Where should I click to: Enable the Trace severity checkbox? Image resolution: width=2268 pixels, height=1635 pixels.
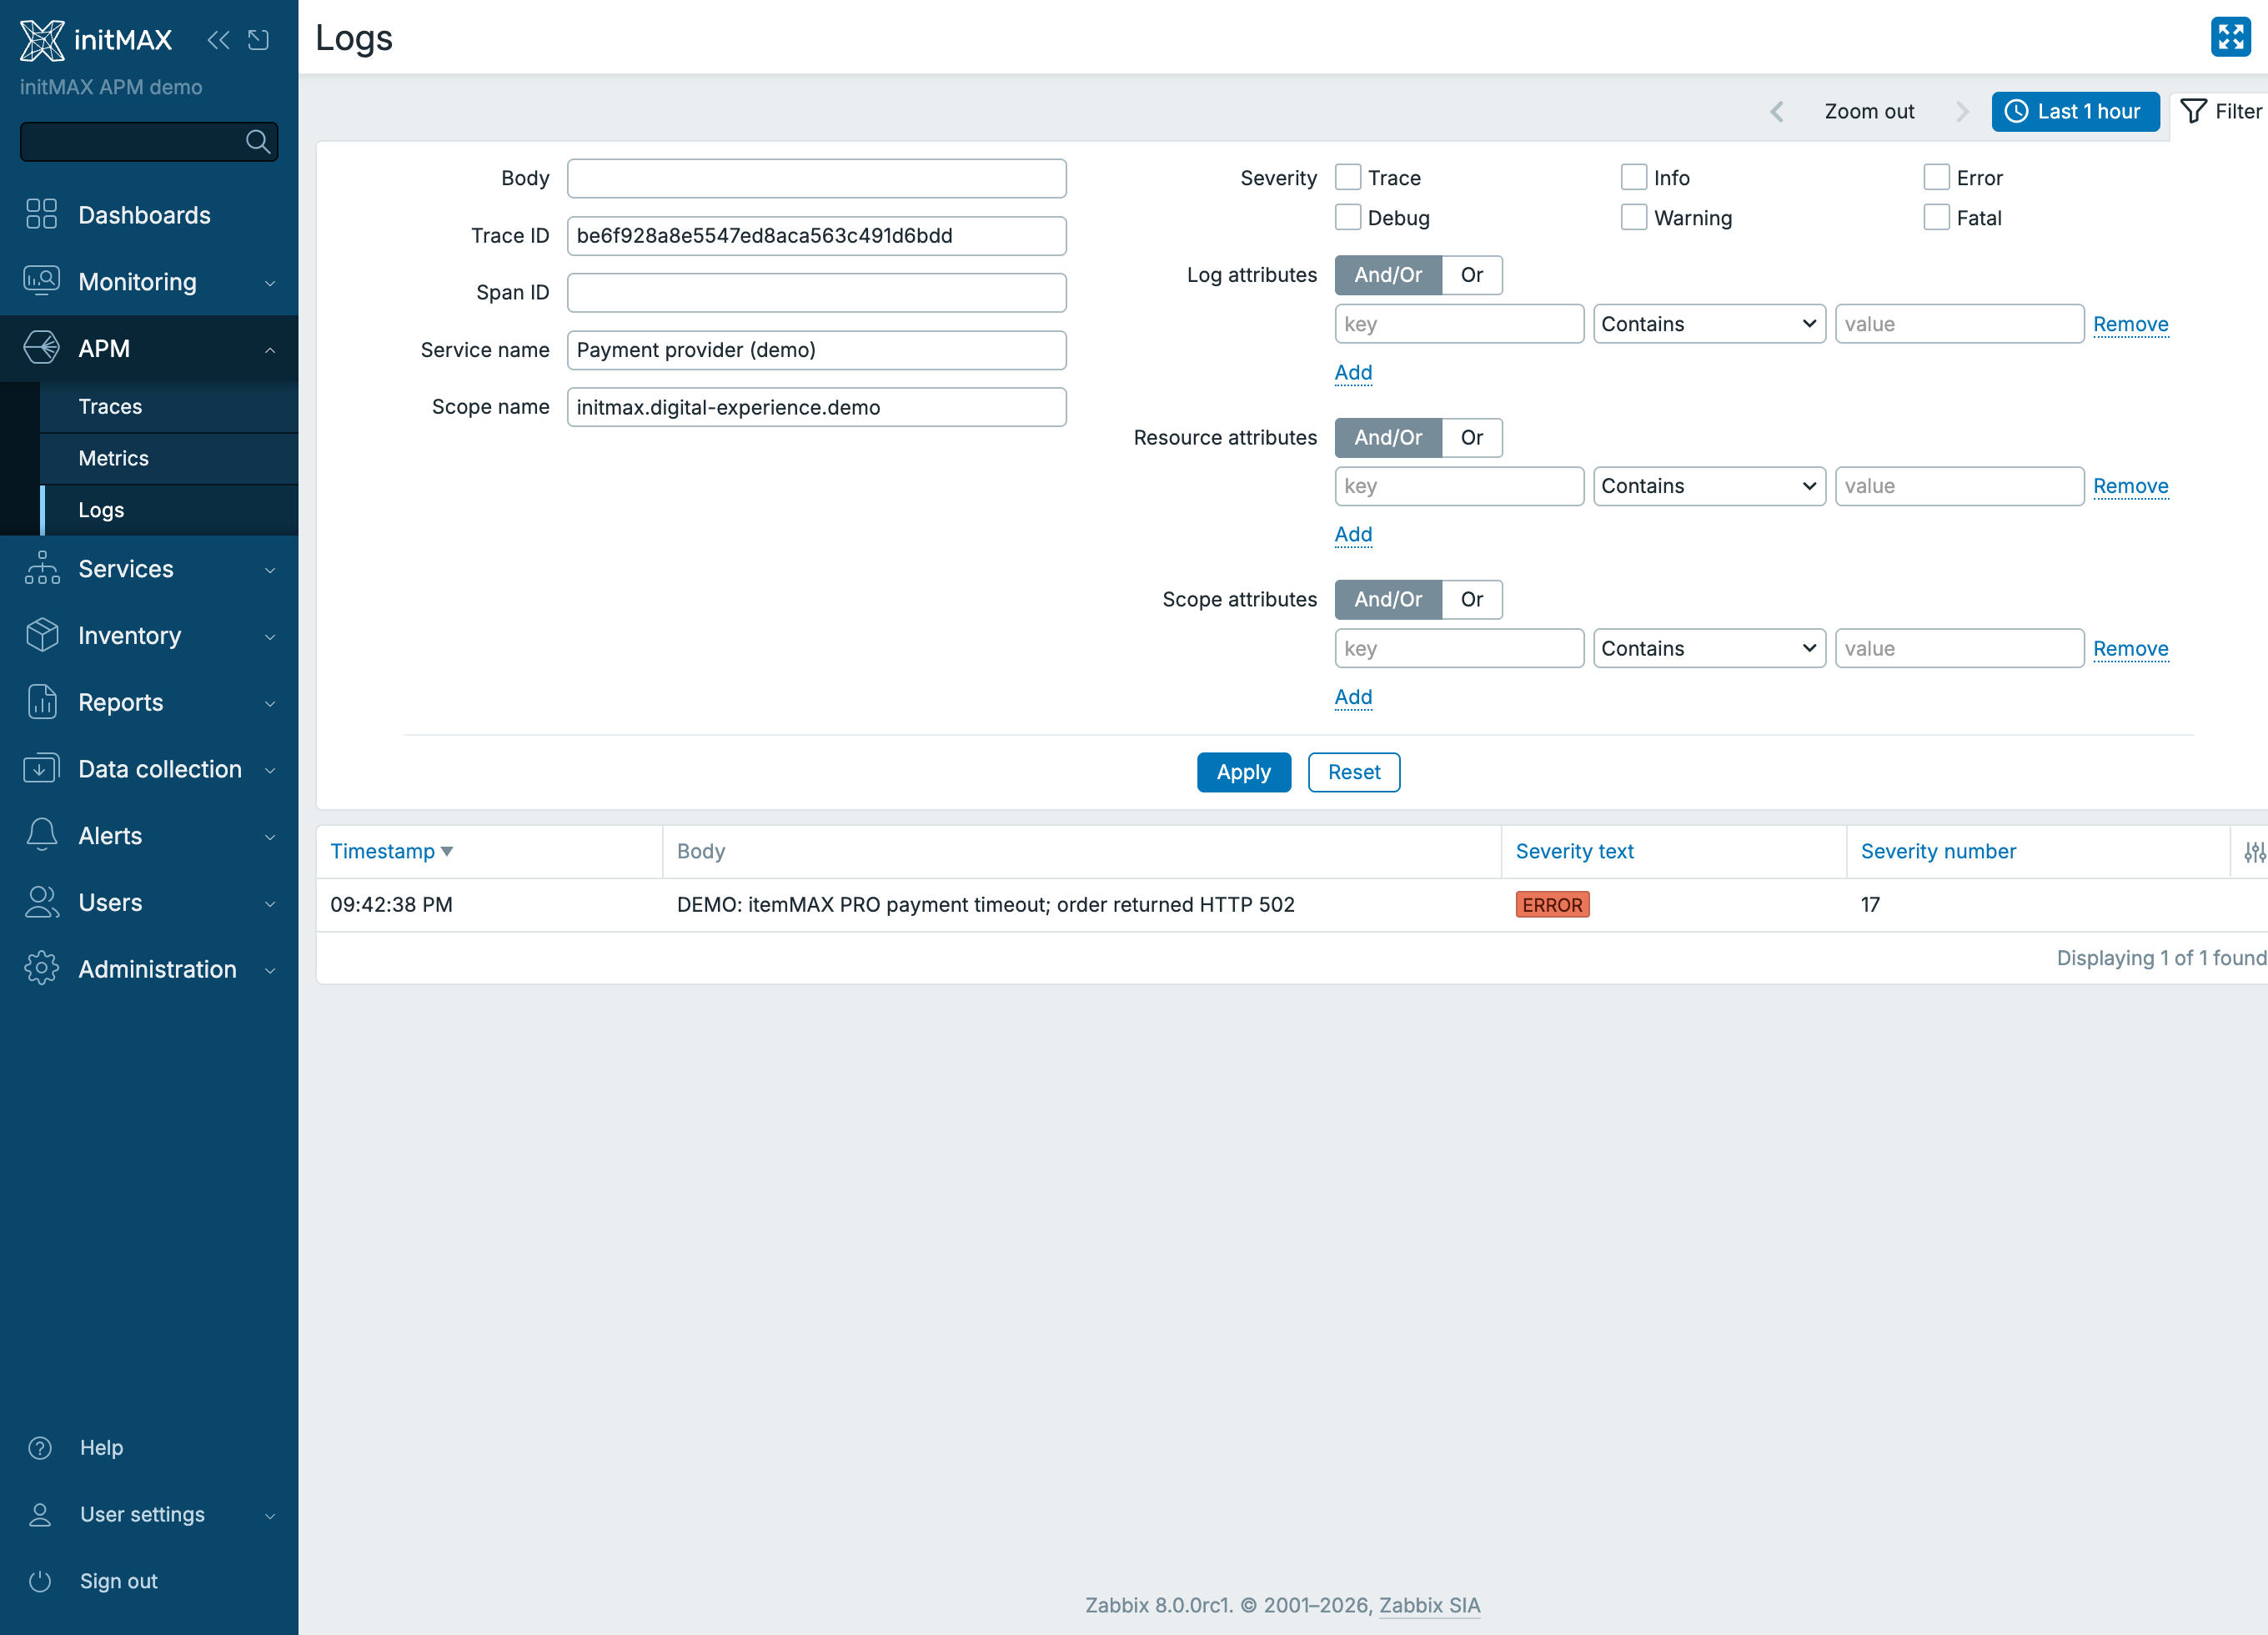1347,177
